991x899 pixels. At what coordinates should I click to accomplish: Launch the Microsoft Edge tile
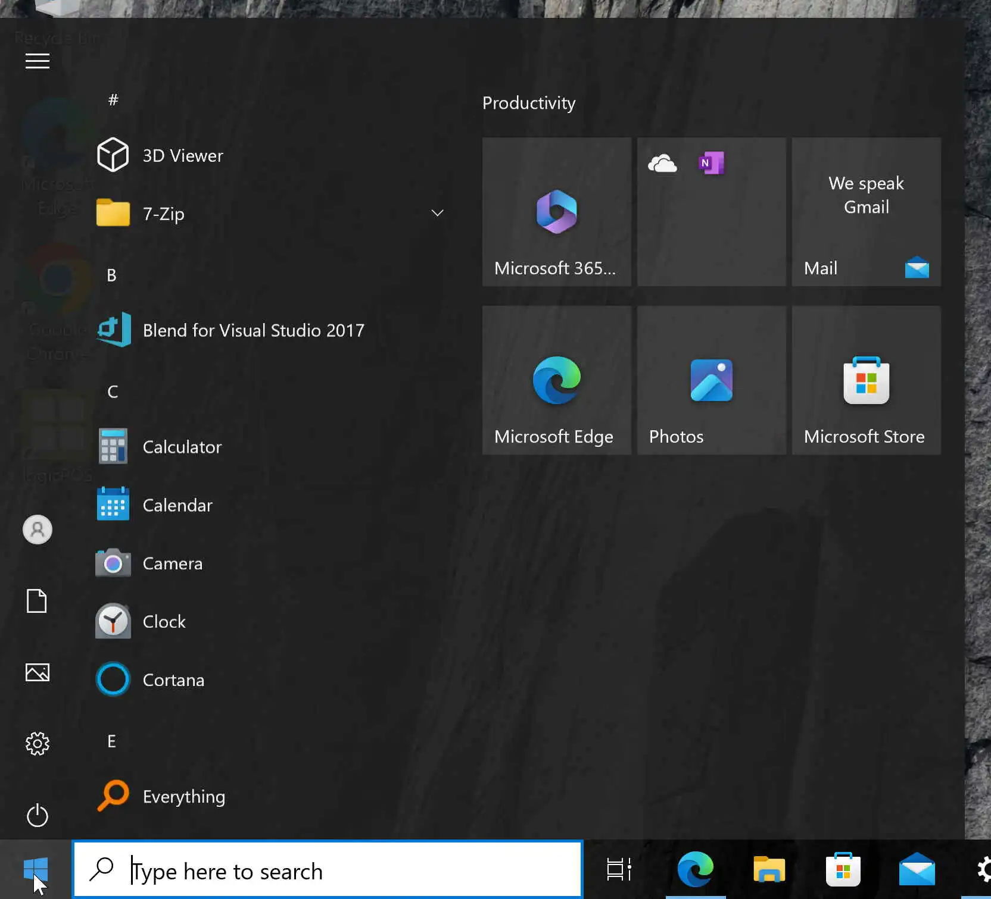pos(557,380)
